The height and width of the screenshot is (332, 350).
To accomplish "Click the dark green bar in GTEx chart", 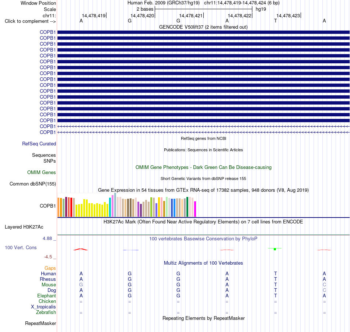I will click(188, 207).
